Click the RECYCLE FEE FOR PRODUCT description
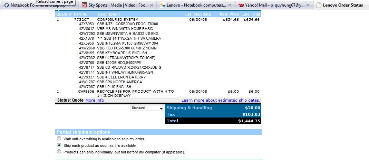Screen dimensions: 369x160 coord(135,94)
